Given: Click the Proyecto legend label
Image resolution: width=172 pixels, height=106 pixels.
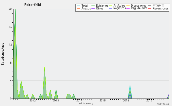Looking at the screenshot, I should (x=159, y=5).
